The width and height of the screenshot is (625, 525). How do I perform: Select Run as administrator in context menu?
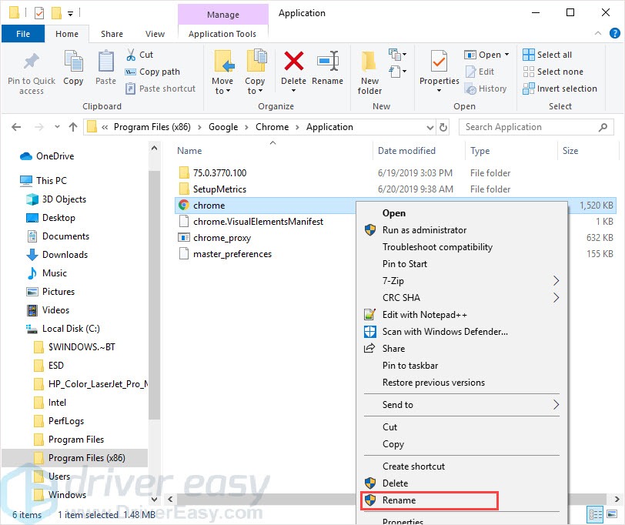[462, 230]
